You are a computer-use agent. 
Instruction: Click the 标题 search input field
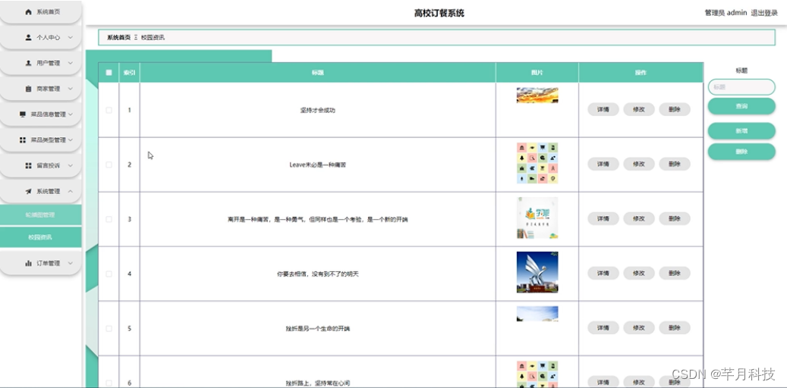pos(741,87)
